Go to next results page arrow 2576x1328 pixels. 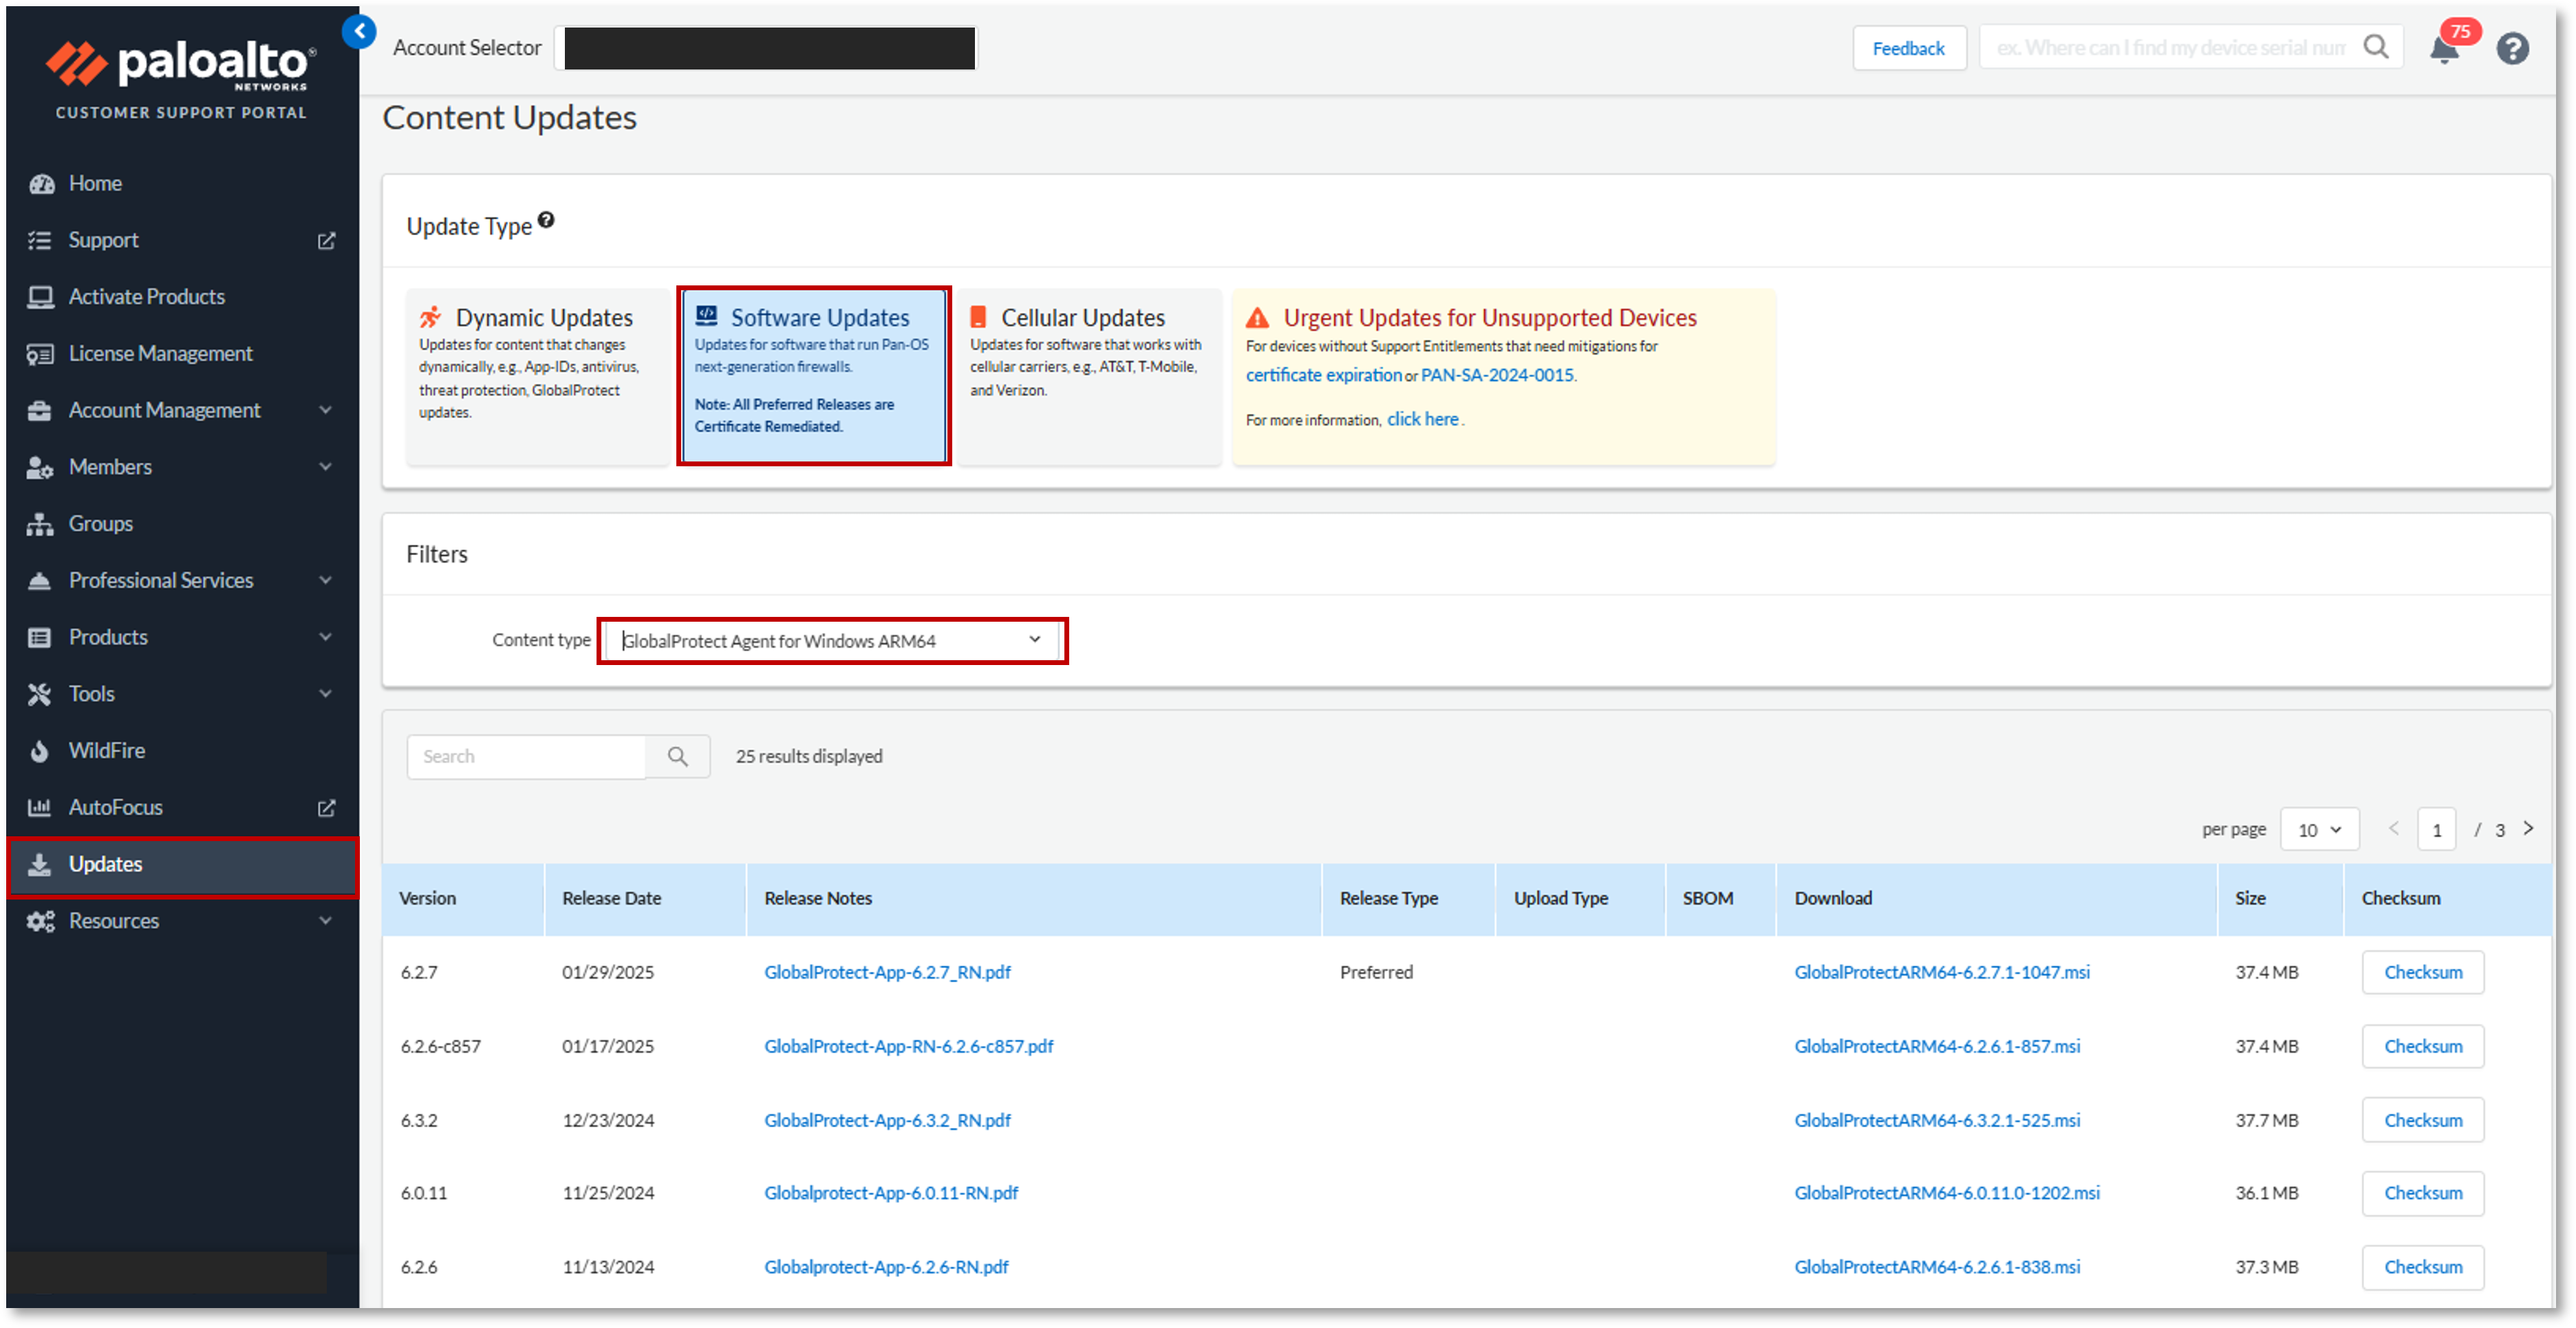2528,829
